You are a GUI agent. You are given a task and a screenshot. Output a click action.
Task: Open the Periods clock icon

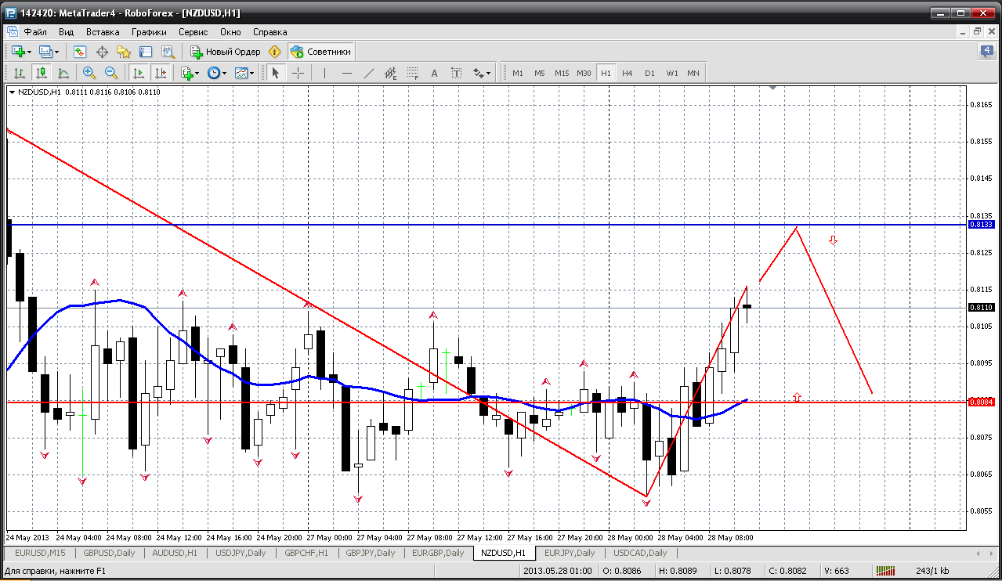(x=213, y=73)
